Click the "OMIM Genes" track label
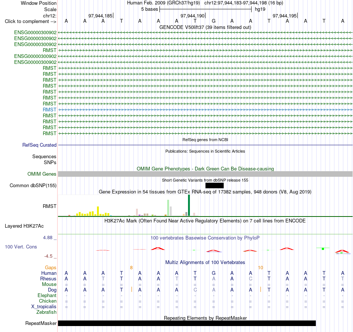The image size is (353, 332). (42, 174)
